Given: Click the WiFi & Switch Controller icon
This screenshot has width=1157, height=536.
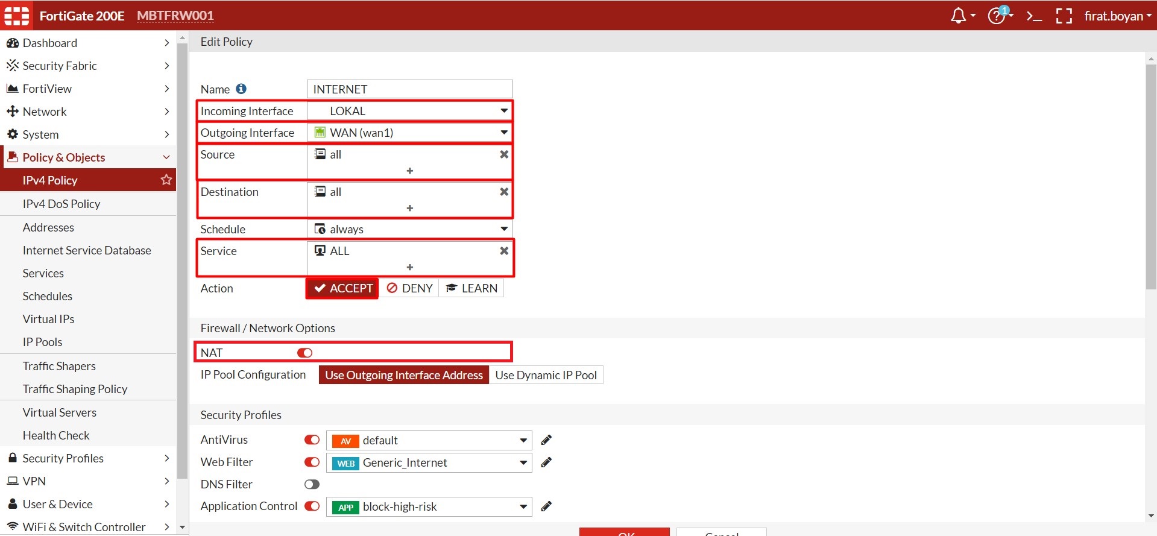Looking at the screenshot, I should pos(13,526).
